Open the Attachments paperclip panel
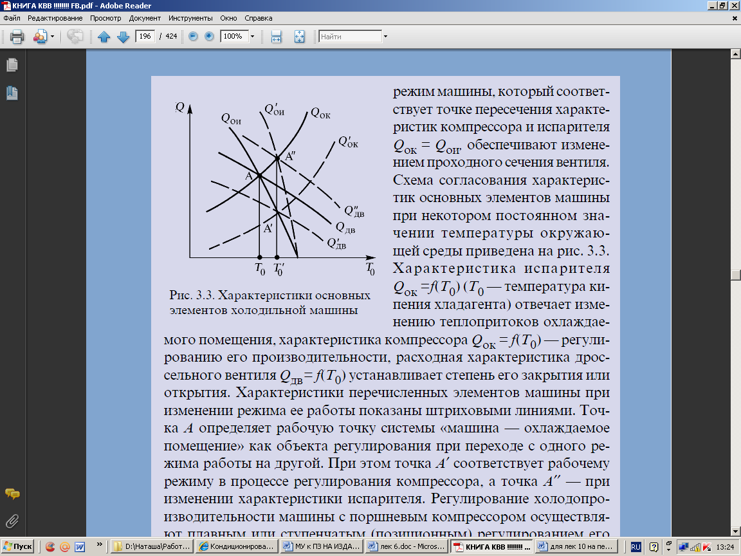The image size is (741, 556). pos(12,521)
